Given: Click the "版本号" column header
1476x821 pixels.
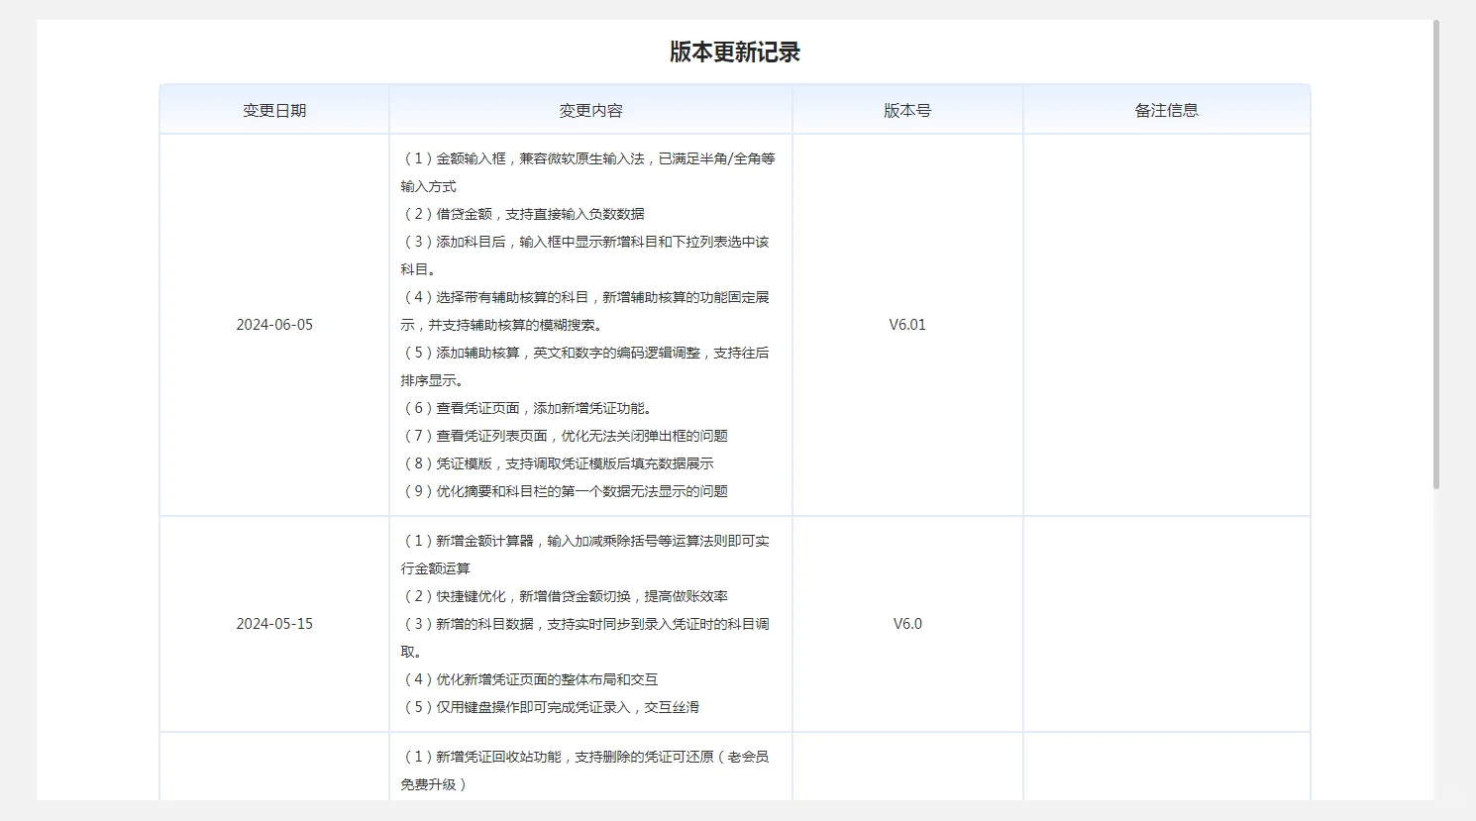Looking at the screenshot, I should click(x=907, y=110).
